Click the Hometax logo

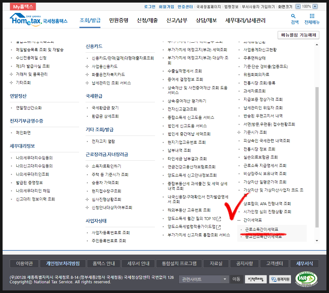pyautogui.click(x=38, y=20)
